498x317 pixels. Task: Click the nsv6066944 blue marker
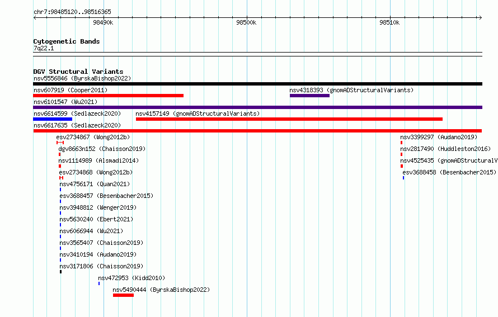[x=60, y=236]
